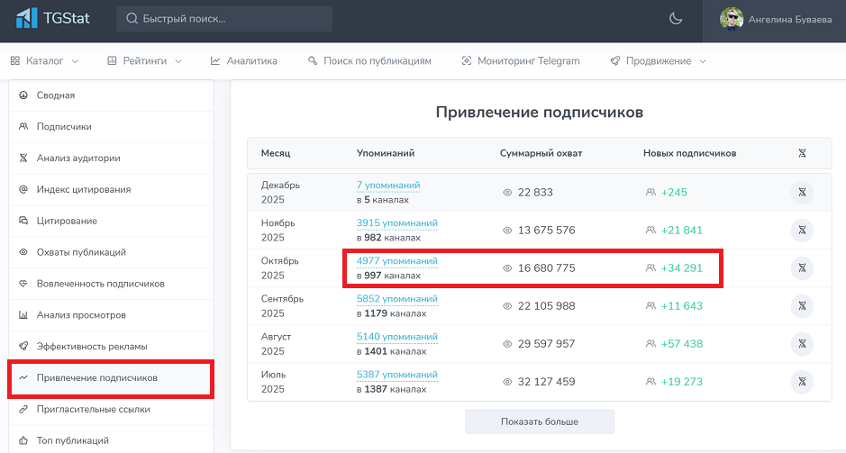Open the Аналитика menu item

[244, 61]
